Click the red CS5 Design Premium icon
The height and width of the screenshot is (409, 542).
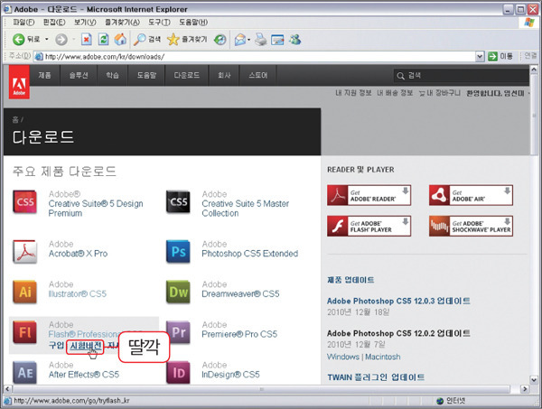click(x=25, y=202)
